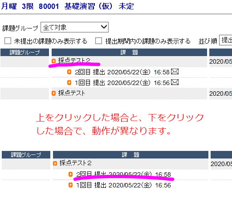Open mail envelope icon for 16:58 submission
232x199 pixels.
175,72
